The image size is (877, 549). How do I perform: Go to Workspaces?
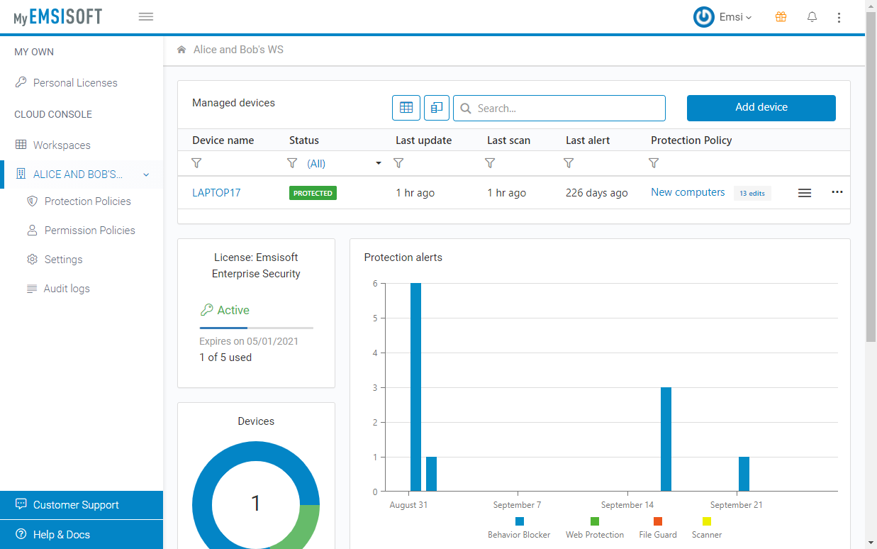[62, 145]
